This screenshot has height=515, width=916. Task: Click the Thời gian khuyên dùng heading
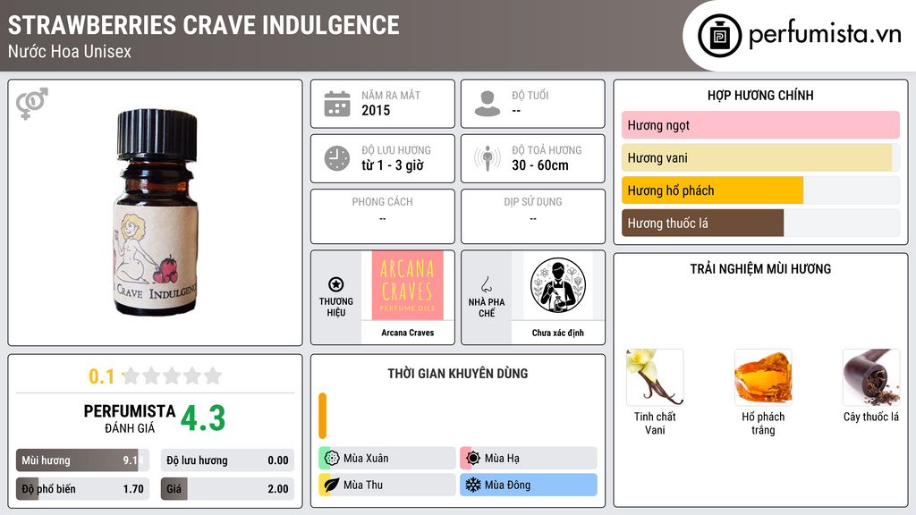pyautogui.click(x=458, y=374)
